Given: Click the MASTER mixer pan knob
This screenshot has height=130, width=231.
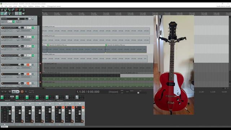Looking at the screenshot, I should click(x=7, y=104).
